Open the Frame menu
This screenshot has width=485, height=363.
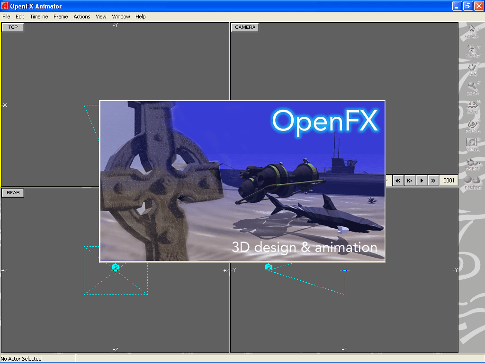point(61,17)
